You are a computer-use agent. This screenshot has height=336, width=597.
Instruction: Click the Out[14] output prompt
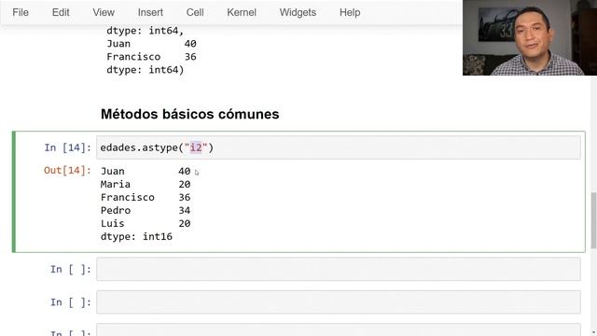click(x=67, y=170)
